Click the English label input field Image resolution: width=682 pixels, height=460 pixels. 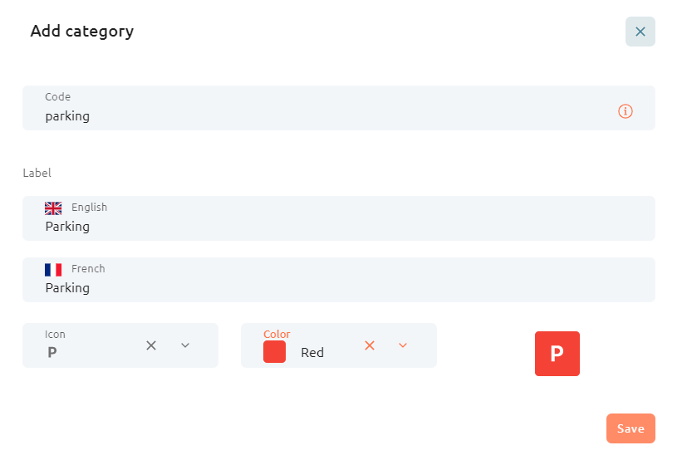pyautogui.click(x=338, y=218)
